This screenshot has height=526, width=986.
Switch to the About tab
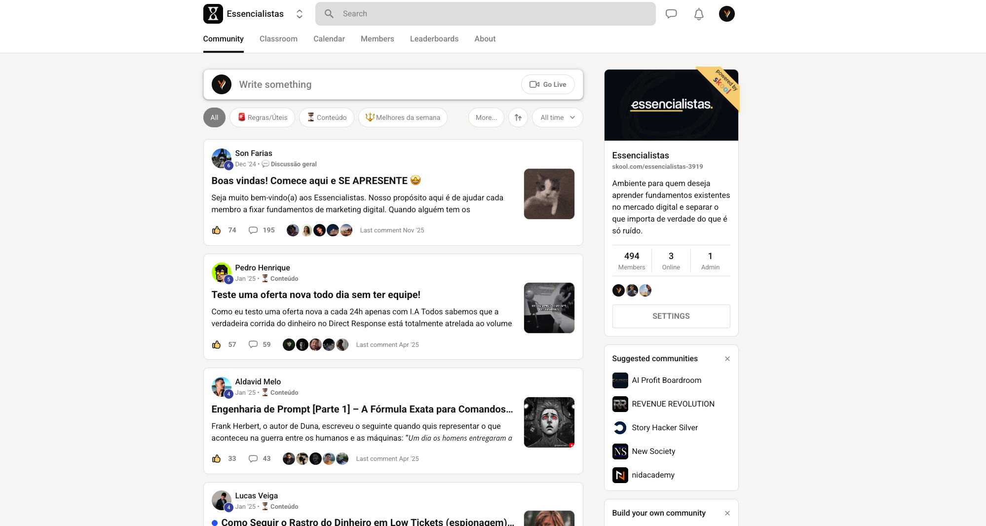click(x=485, y=39)
